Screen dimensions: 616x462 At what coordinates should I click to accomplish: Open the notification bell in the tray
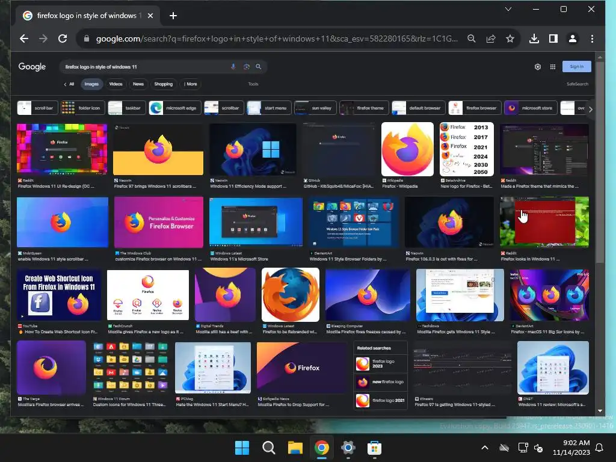[599, 448]
